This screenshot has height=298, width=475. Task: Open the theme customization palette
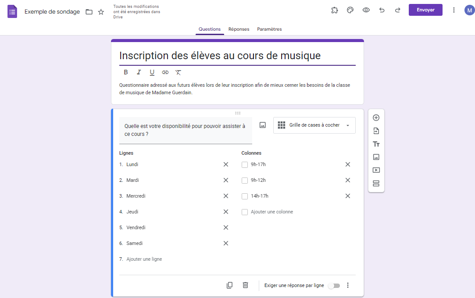click(350, 10)
